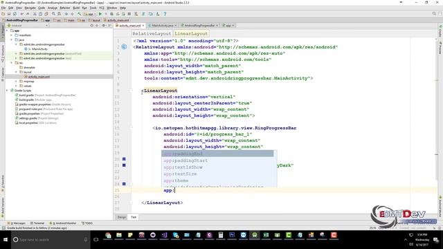Click the Redo toolbar icon

click(x=28, y=14)
